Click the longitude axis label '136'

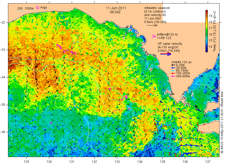point(185,161)
